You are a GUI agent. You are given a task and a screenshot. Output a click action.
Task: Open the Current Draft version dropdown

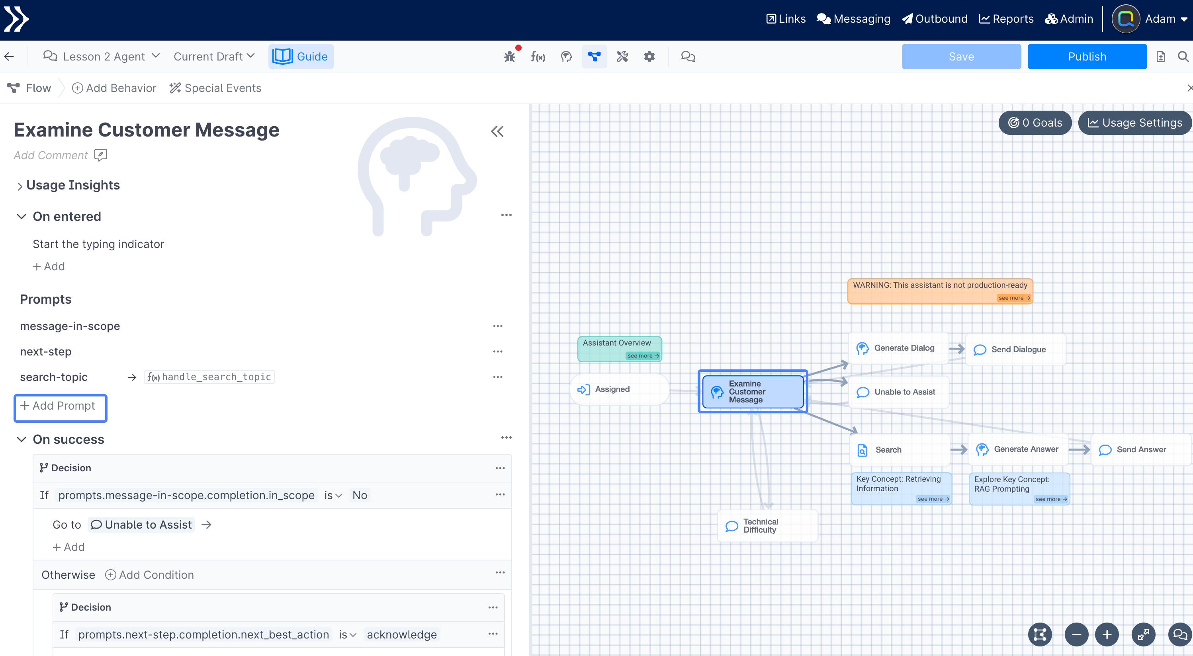click(x=214, y=57)
